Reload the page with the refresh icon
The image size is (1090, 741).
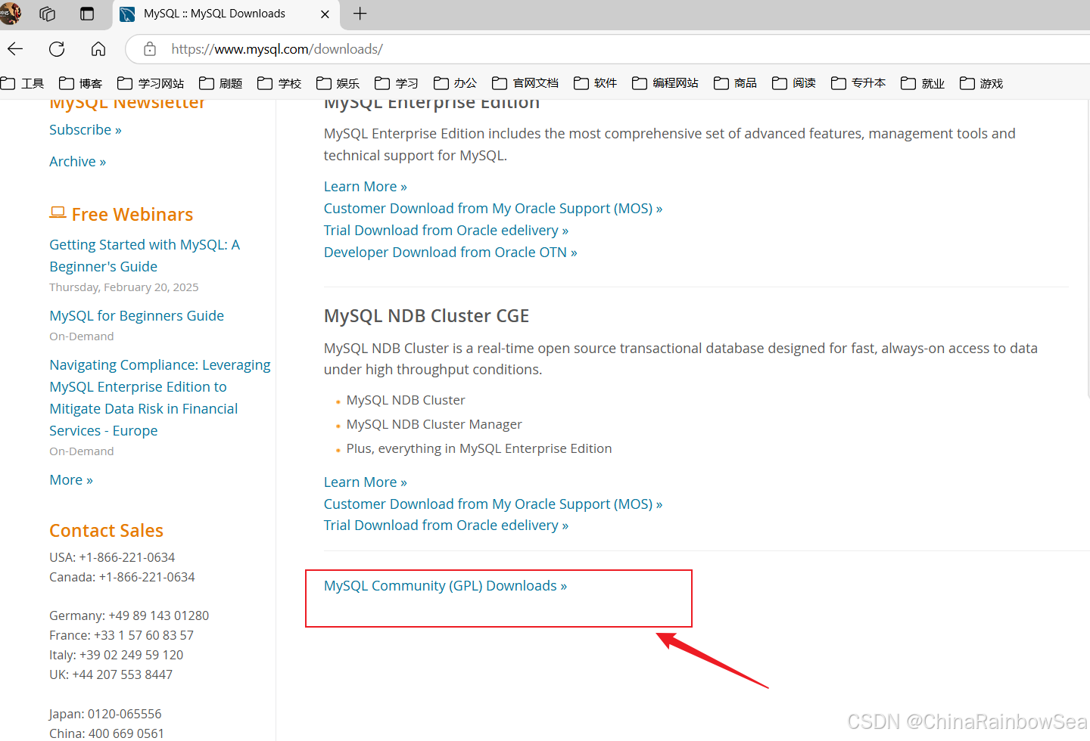[x=57, y=49]
